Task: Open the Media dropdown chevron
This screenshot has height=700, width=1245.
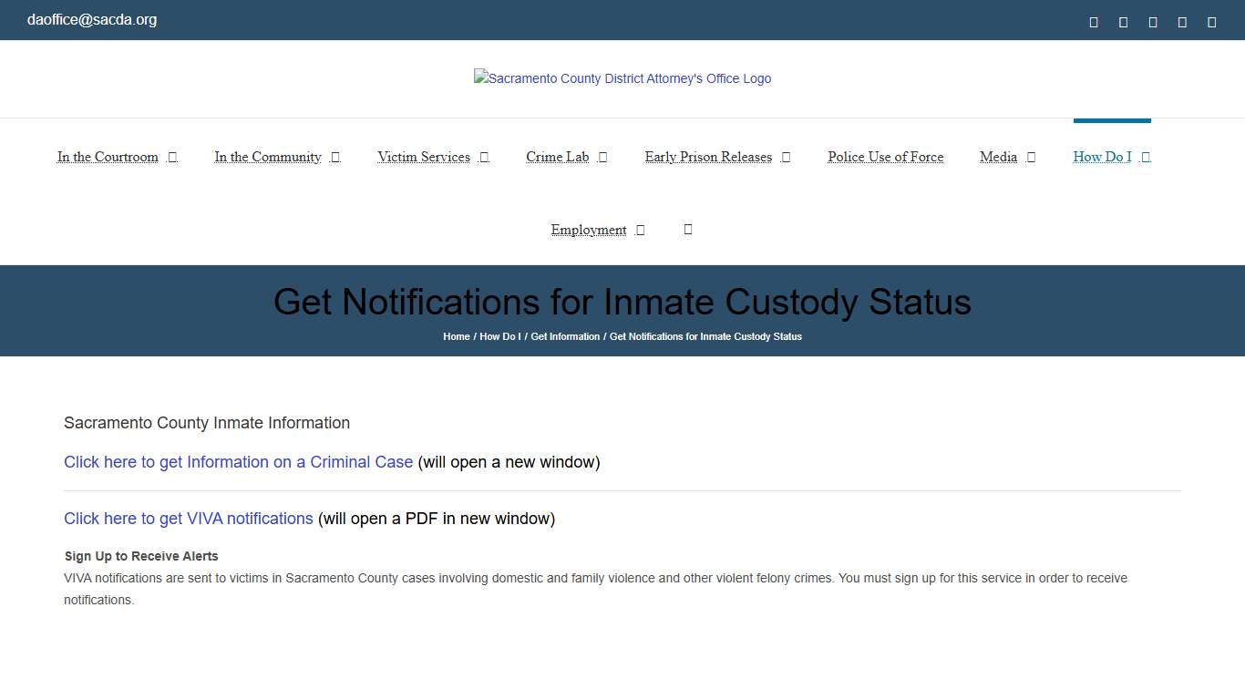Action: (x=1031, y=157)
